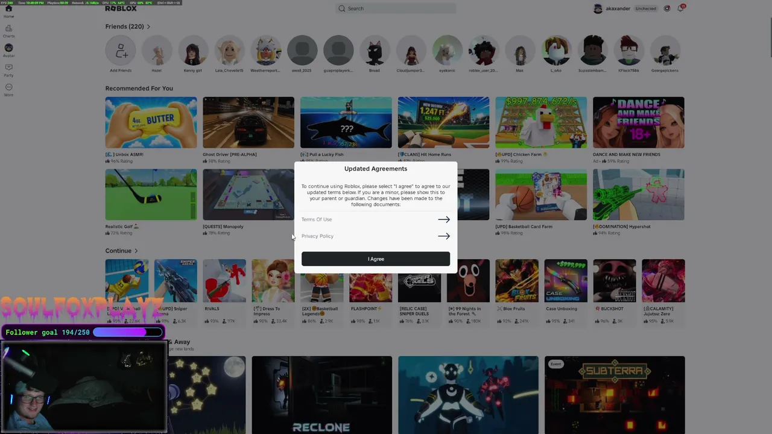
Task: Open friend Bread's avatar
Action: pos(375,51)
